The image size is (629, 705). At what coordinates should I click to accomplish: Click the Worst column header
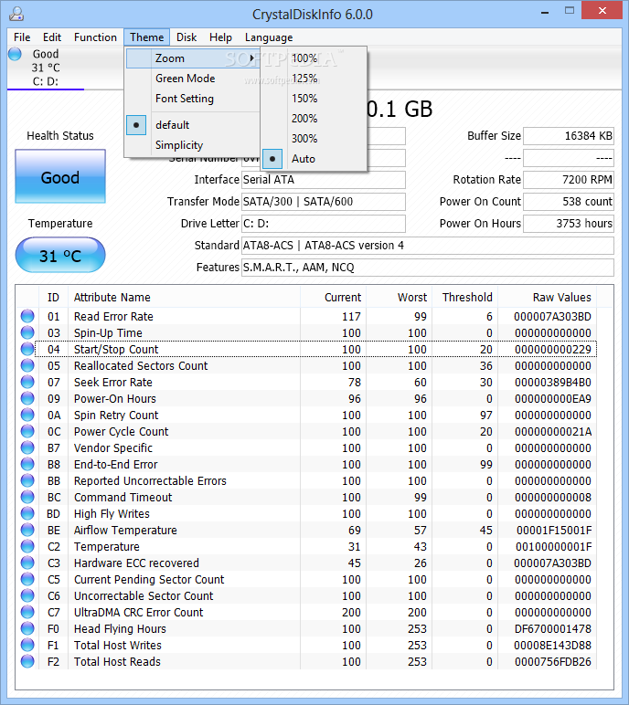click(399, 297)
